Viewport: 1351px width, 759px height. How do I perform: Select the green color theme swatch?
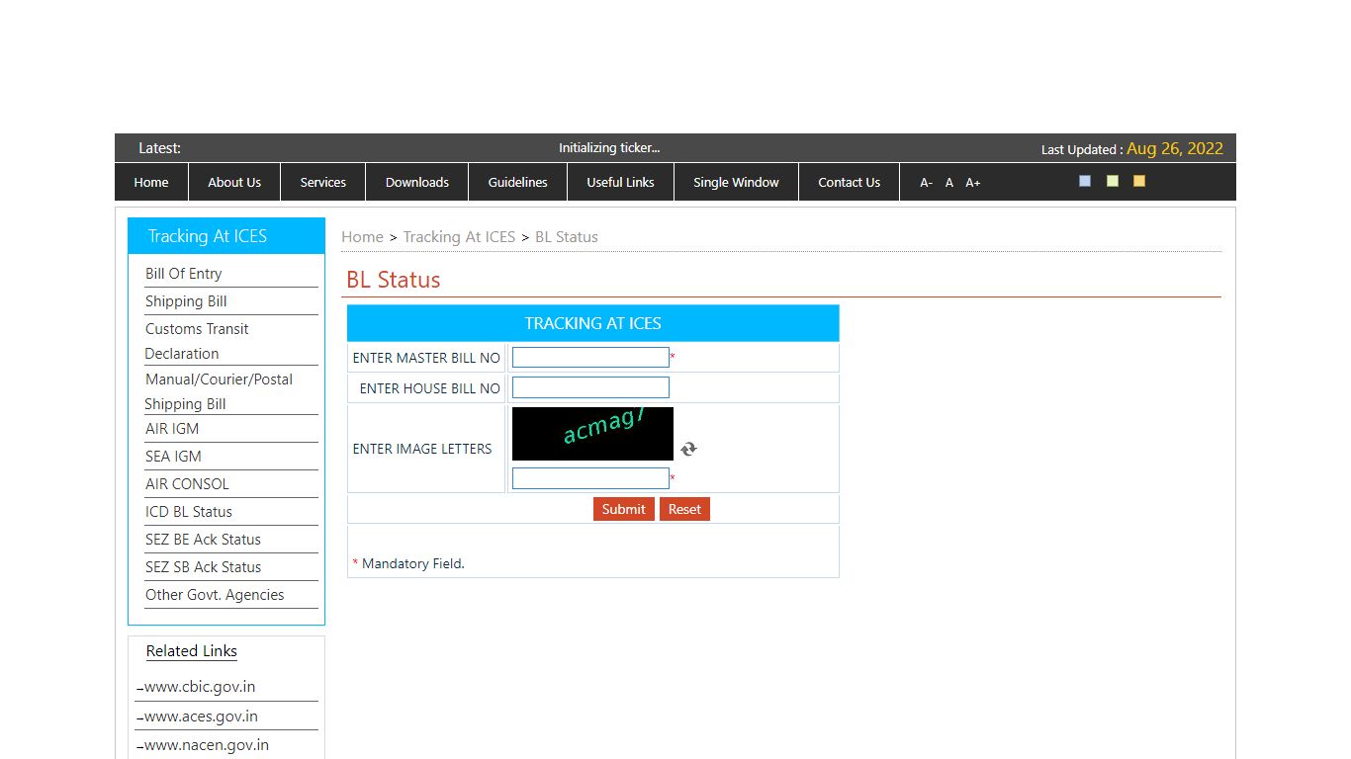pos(1113,181)
